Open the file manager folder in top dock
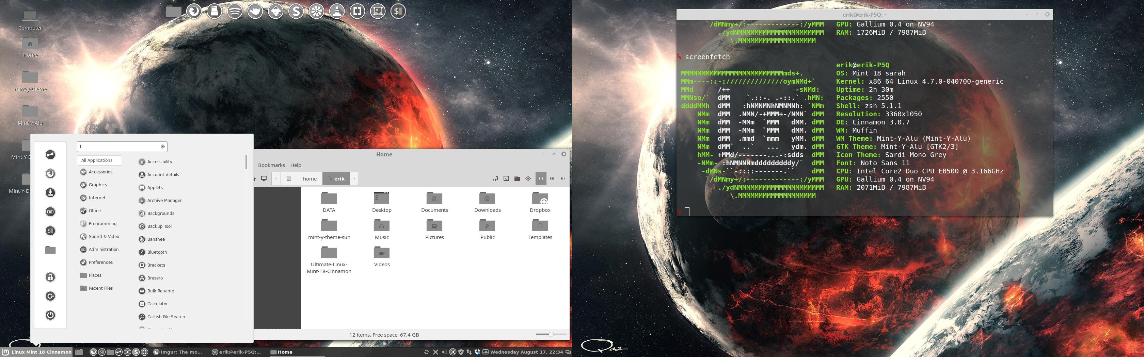Screen dimensions: 1144x357 pos(173,11)
